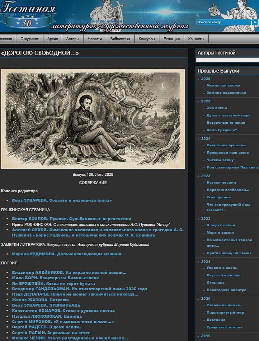Open the 'Лестница' issue link
The width and height of the screenshot is (259, 341).
pos(216,320)
